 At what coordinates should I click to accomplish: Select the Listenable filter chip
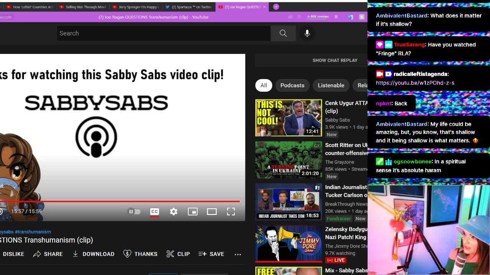click(331, 85)
